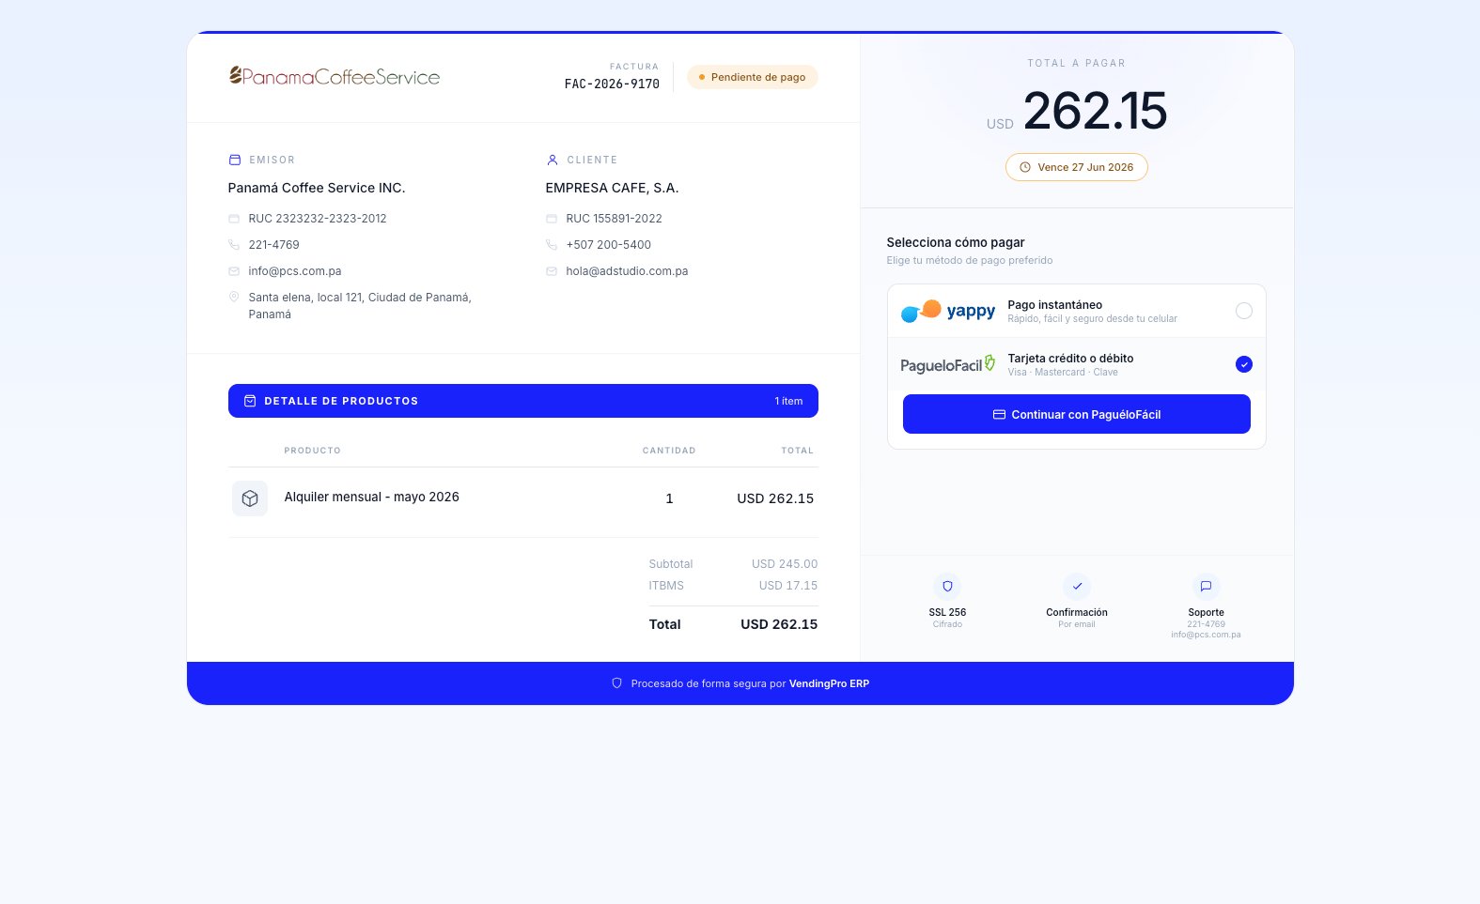Click the 262.15 total amount heading

pos(1095,111)
